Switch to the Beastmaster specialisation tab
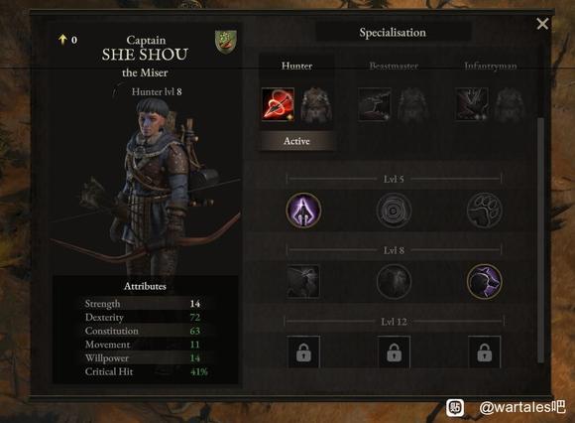This screenshot has width=575, height=423. (x=394, y=66)
